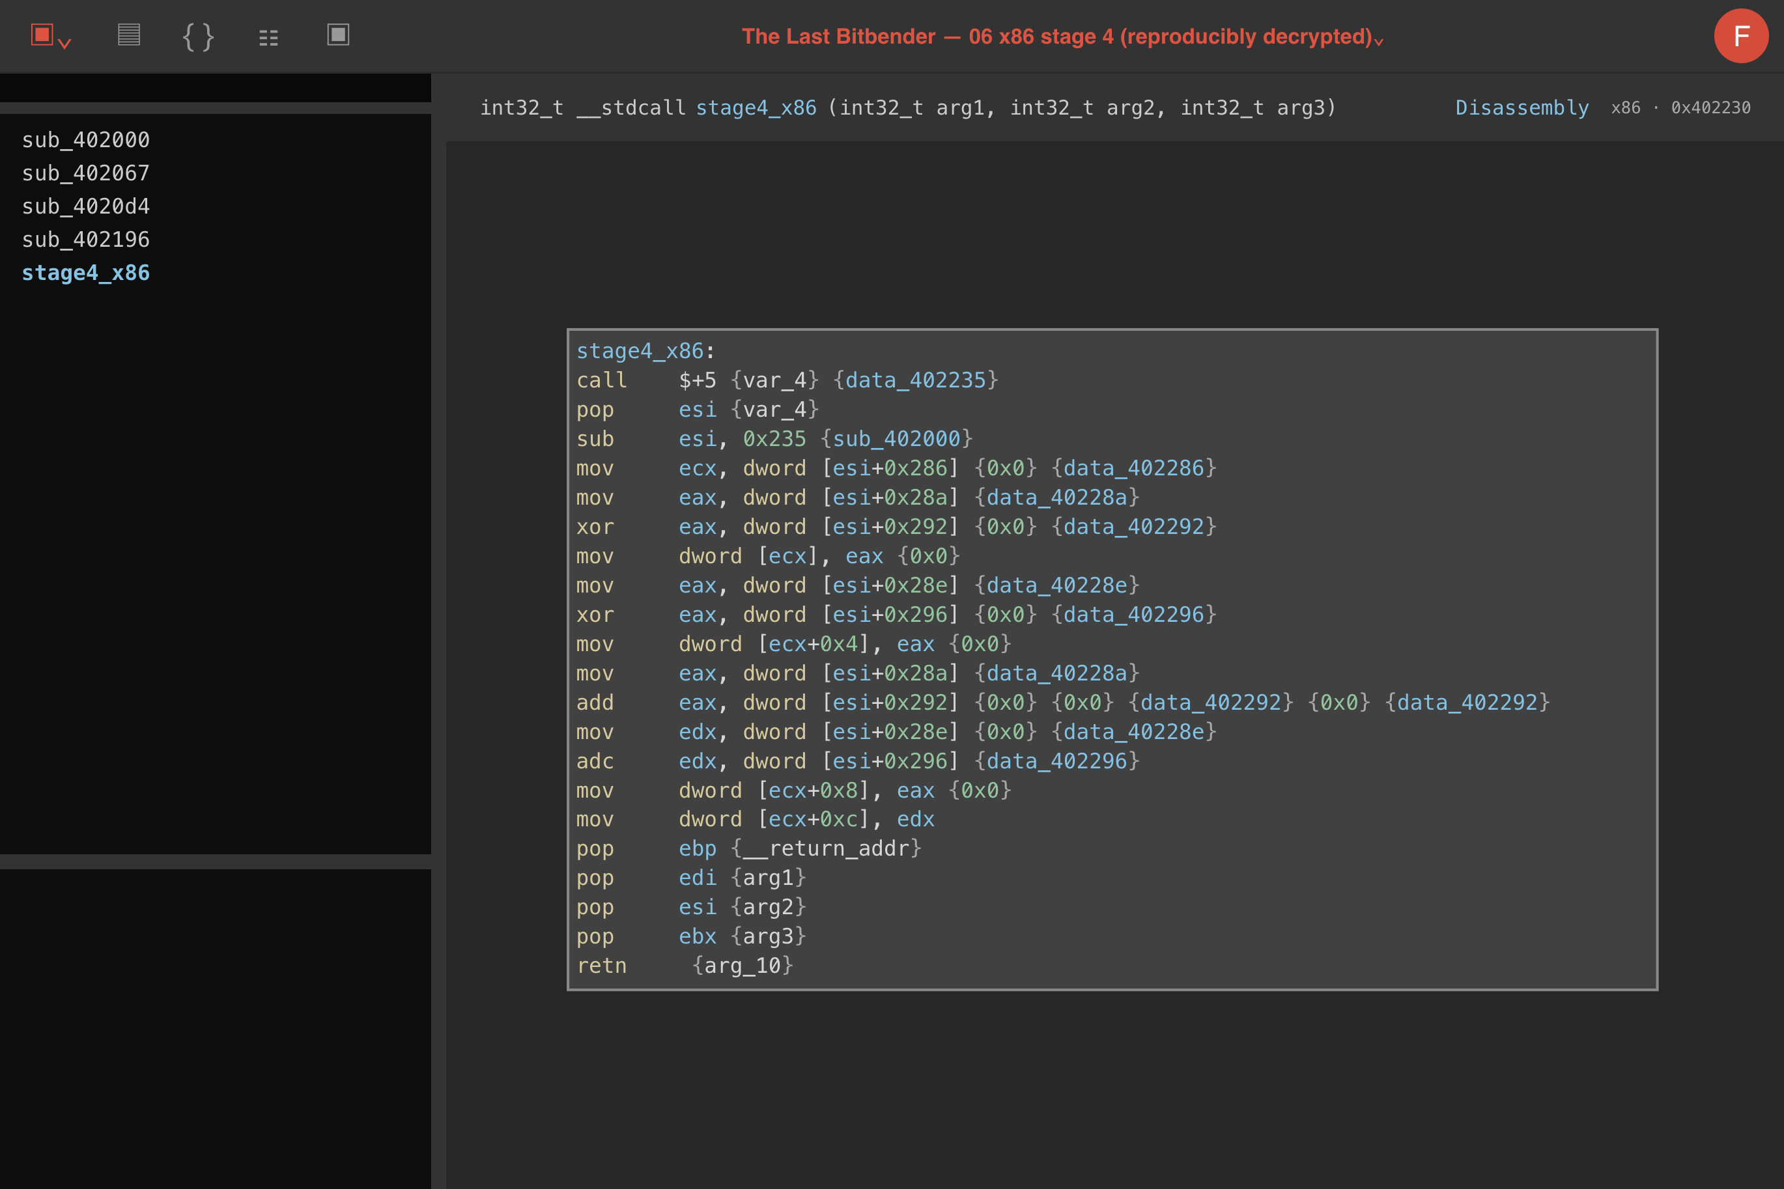
Task: Open the red square view dropdown icon
Action: point(51,36)
